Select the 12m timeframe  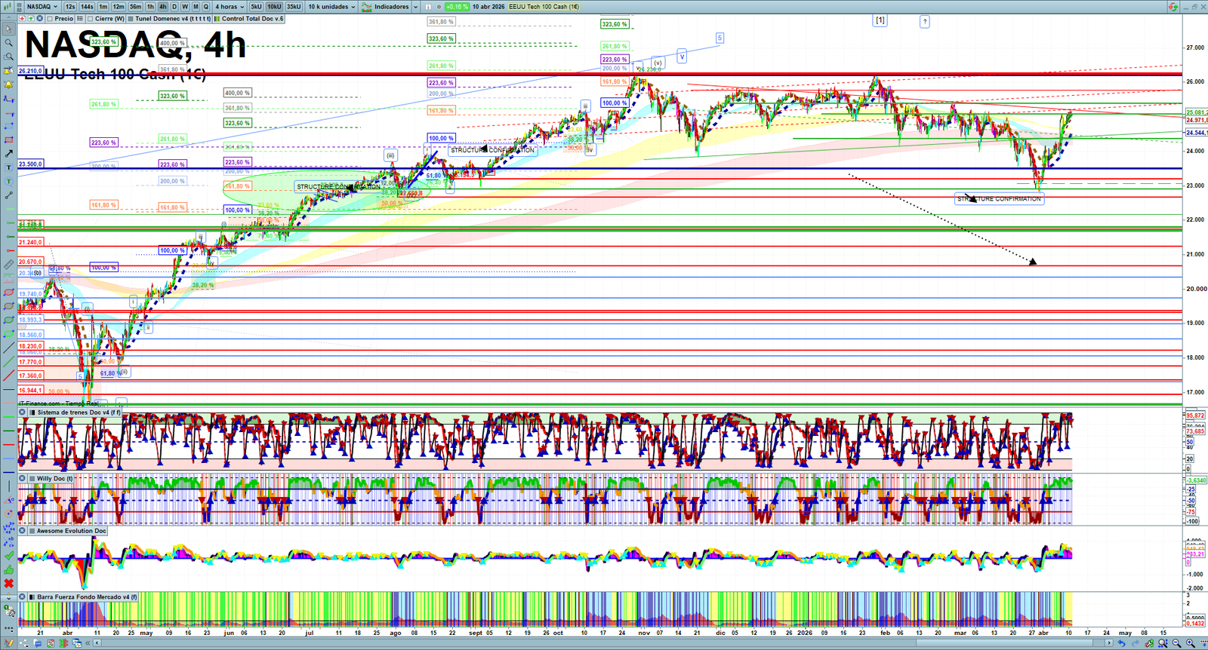pyautogui.click(x=119, y=7)
